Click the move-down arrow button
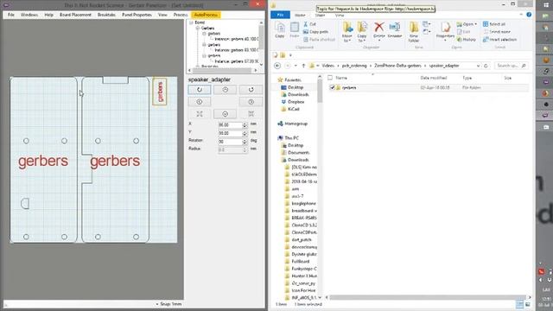The width and height of the screenshot is (553, 311). pos(225,113)
